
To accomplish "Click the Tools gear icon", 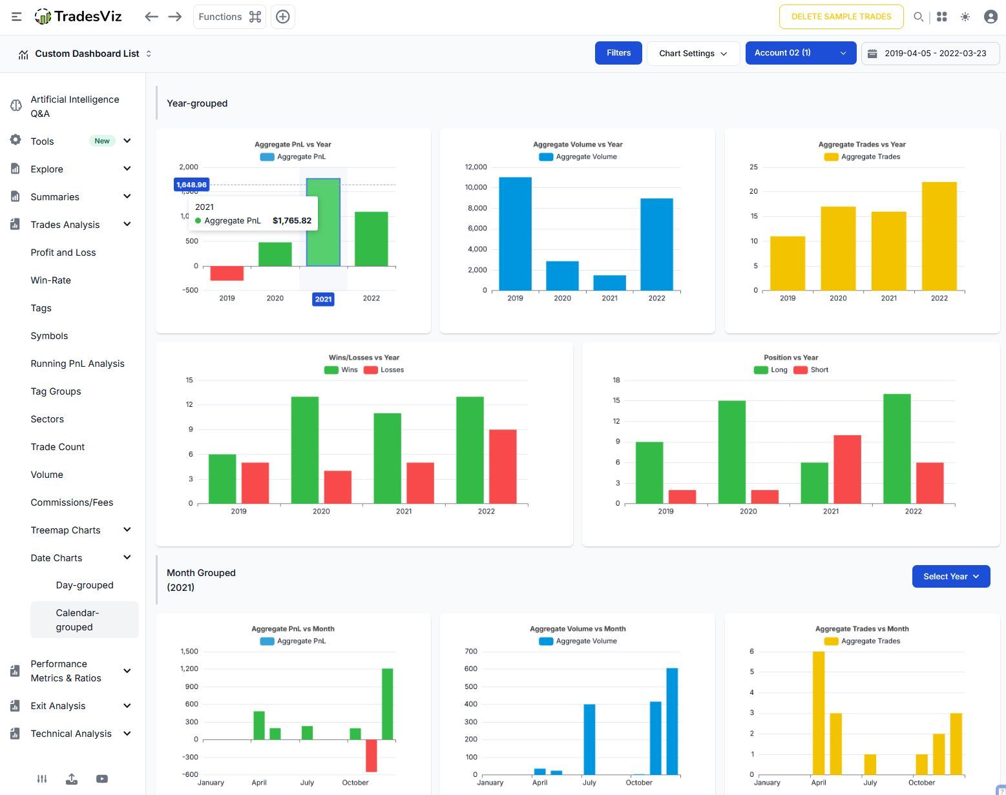I will (x=16, y=140).
